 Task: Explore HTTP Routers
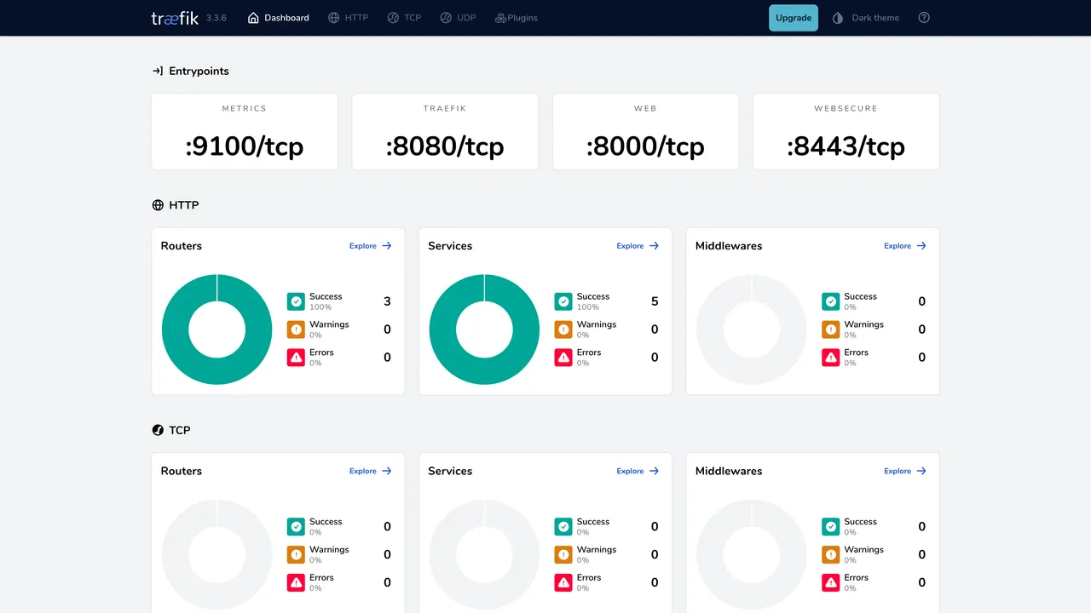point(371,246)
